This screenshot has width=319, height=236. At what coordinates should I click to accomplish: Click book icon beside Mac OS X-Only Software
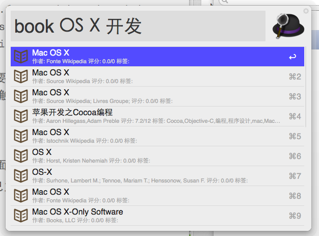pos(21,216)
